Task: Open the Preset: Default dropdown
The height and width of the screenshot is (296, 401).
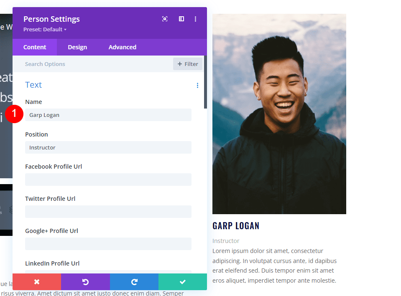Action: (x=45, y=29)
